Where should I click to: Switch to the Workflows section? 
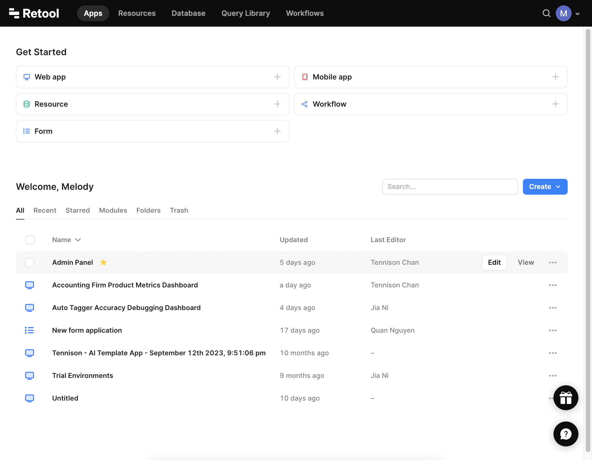(304, 13)
